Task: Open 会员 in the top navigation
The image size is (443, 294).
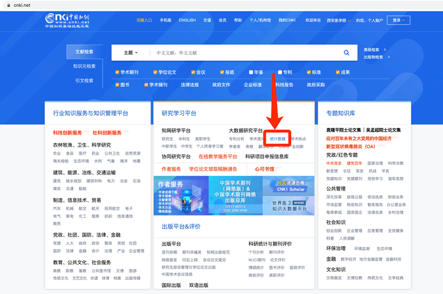Action: [222, 20]
